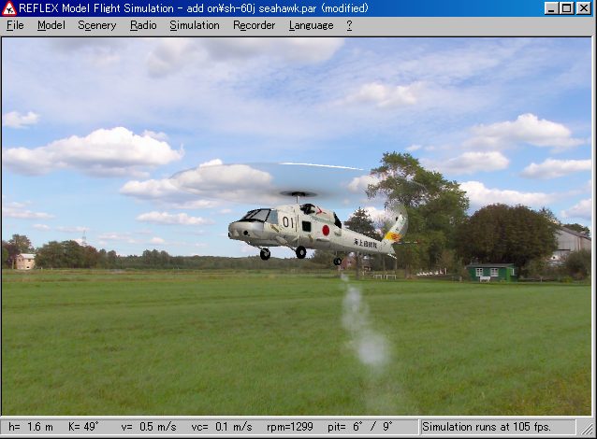Click the v= 0.5 m/s speed readout

pyautogui.click(x=149, y=427)
